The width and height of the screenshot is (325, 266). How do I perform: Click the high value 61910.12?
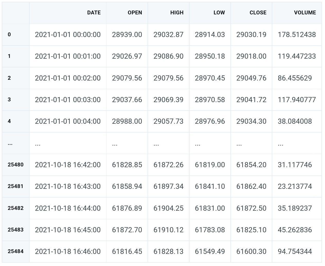[x=168, y=230]
